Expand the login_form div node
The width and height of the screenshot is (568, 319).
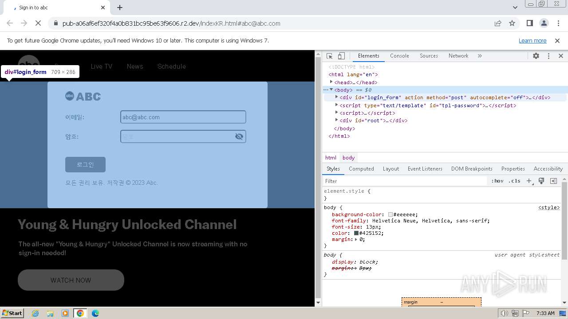337,97
